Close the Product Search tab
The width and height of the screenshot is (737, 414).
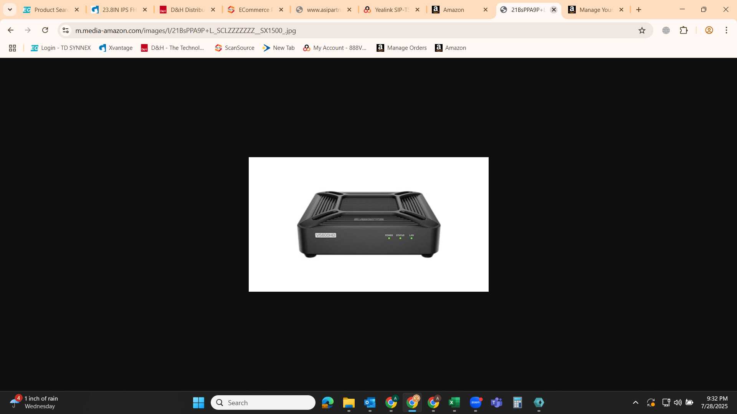coord(77,10)
